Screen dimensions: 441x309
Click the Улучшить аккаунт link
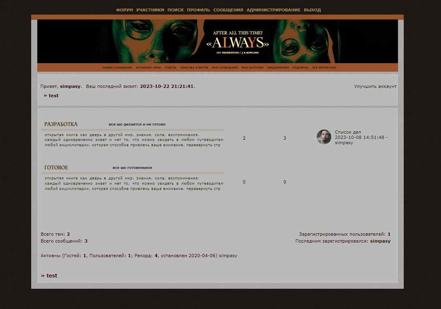[375, 86]
